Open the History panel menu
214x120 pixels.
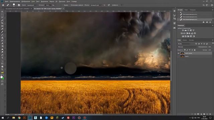point(213,10)
